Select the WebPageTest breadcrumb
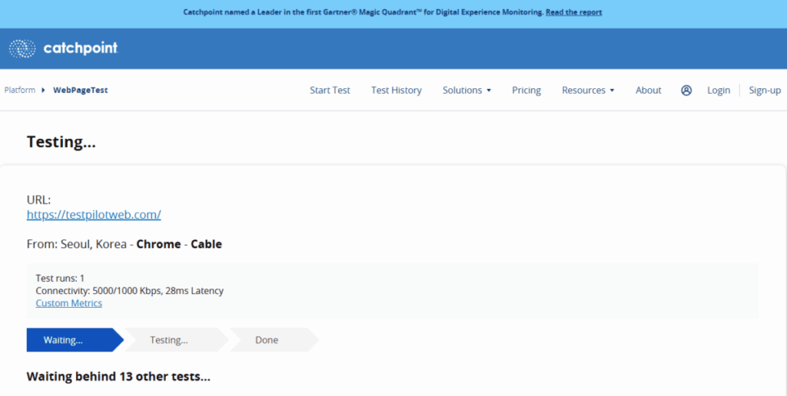The height and width of the screenshot is (396, 787). pyautogui.click(x=80, y=91)
